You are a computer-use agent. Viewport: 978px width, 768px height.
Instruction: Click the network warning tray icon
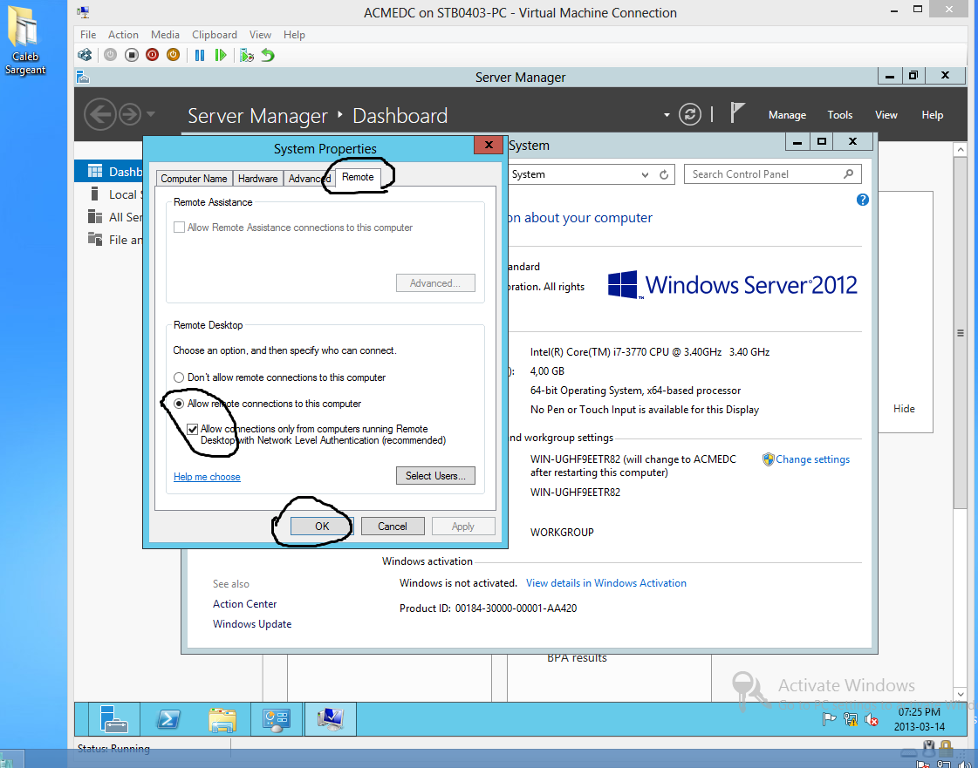click(850, 719)
